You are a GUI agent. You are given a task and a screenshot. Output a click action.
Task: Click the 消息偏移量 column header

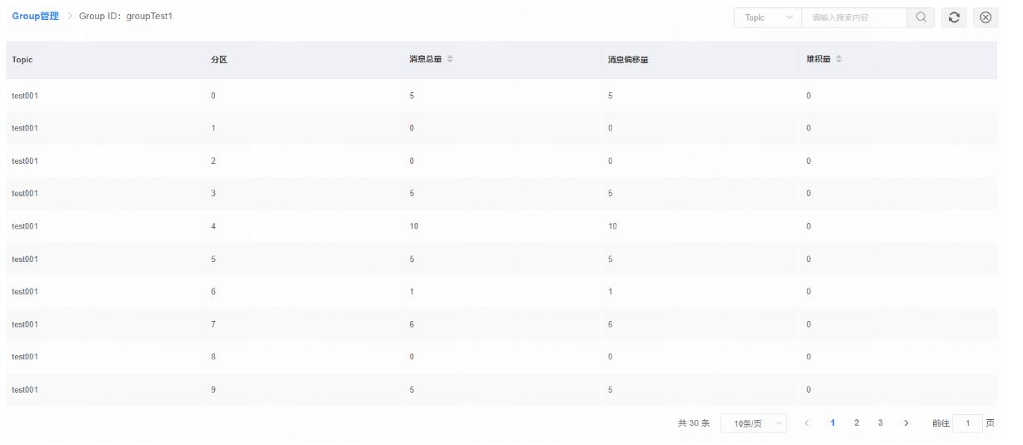[x=628, y=60]
